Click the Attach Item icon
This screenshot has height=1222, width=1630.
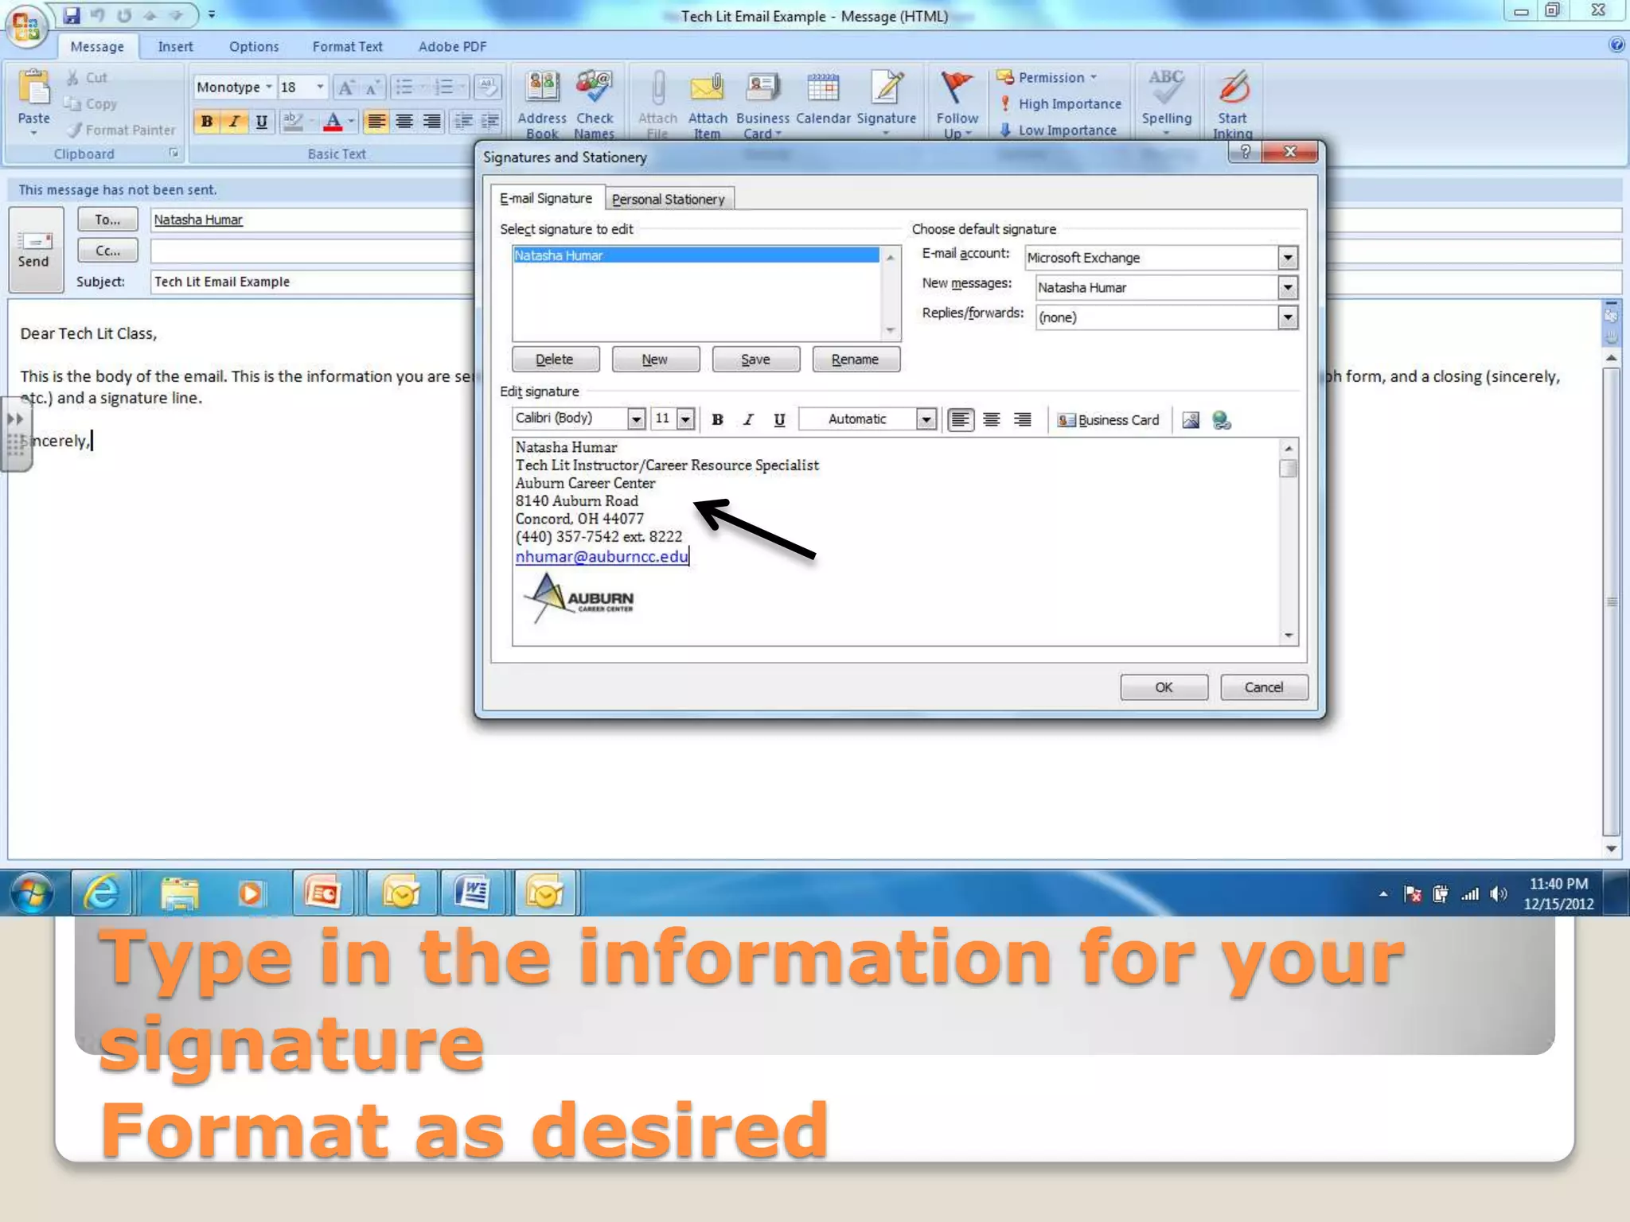click(x=708, y=104)
